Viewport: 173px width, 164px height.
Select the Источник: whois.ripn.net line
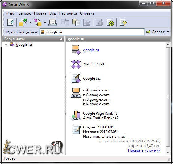point(104,137)
